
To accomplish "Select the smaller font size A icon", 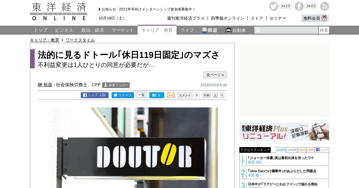I will pyautogui.click(x=222, y=95).
